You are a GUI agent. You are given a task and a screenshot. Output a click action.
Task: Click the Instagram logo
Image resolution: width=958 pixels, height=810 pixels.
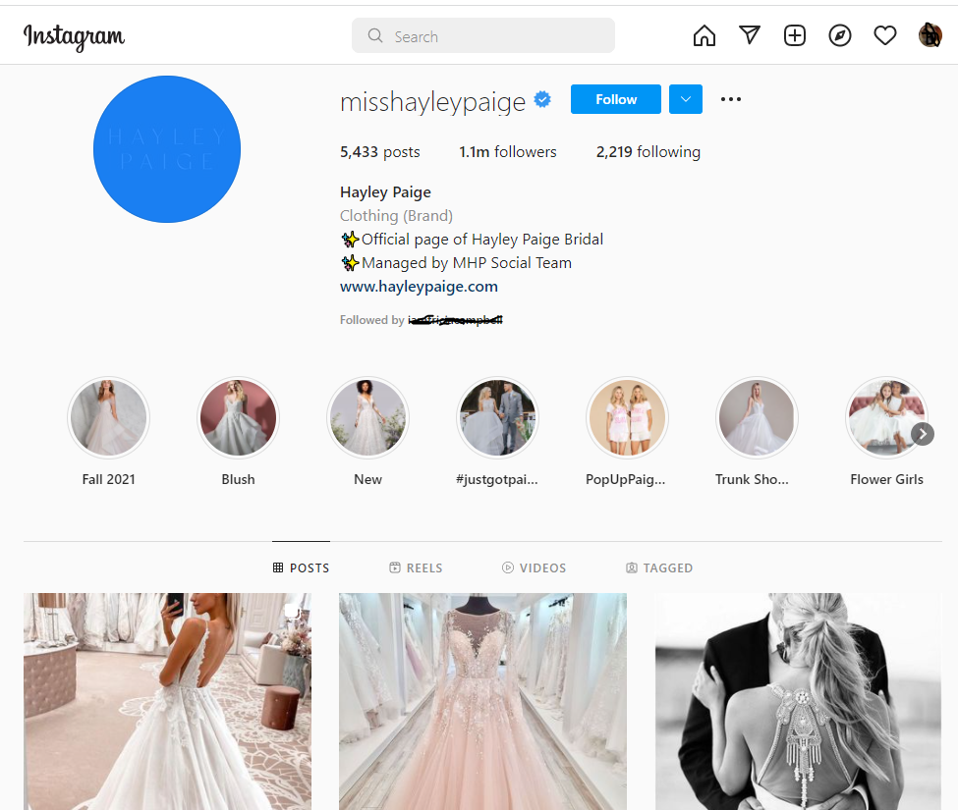(74, 36)
